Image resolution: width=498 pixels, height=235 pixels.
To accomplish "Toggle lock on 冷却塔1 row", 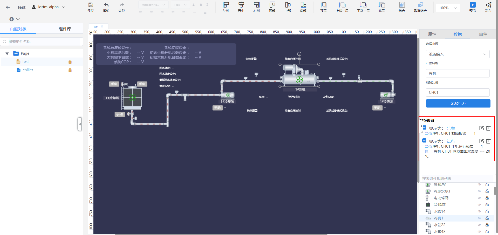I will [487, 205].
